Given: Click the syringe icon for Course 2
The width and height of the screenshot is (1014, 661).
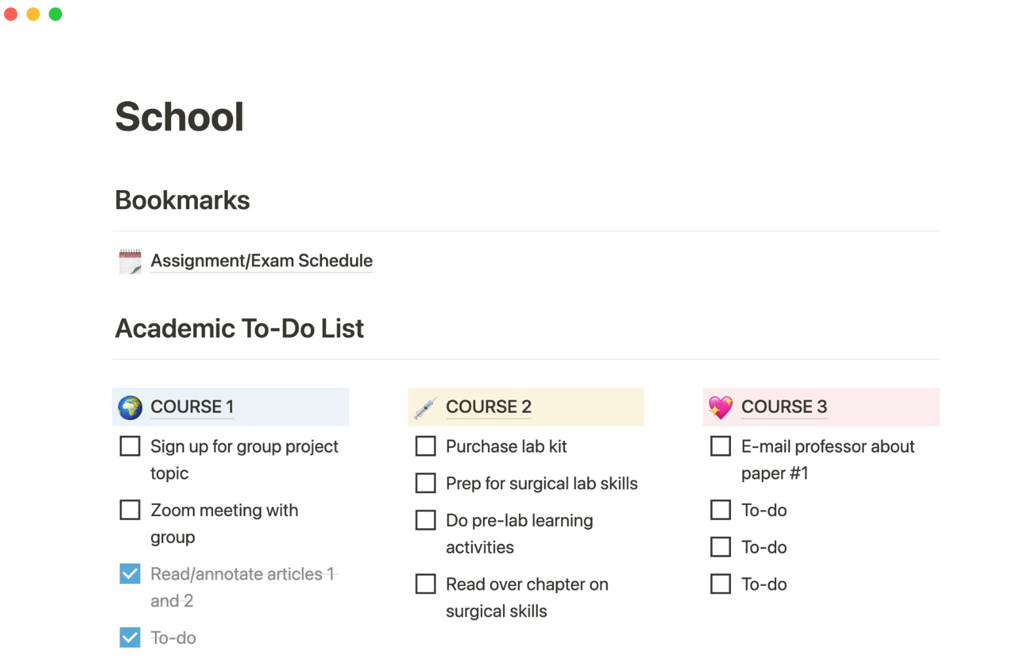Looking at the screenshot, I should [425, 408].
